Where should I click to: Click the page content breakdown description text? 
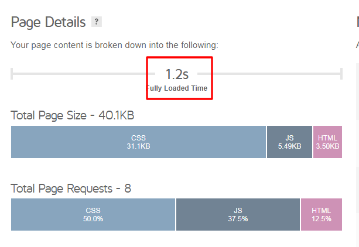coord(114,45)
